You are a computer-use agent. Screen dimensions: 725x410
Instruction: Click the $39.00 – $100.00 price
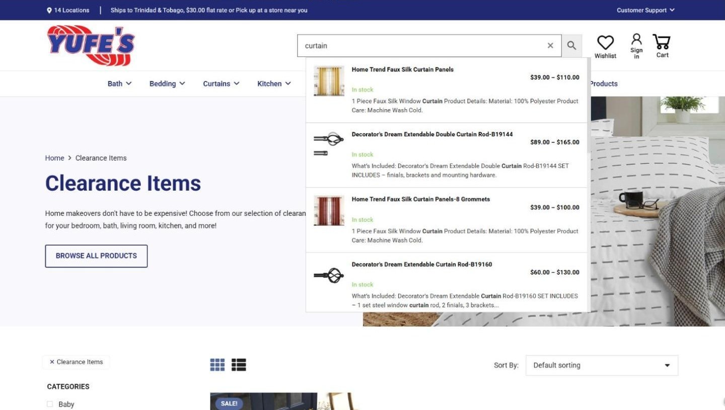[554, 207]
